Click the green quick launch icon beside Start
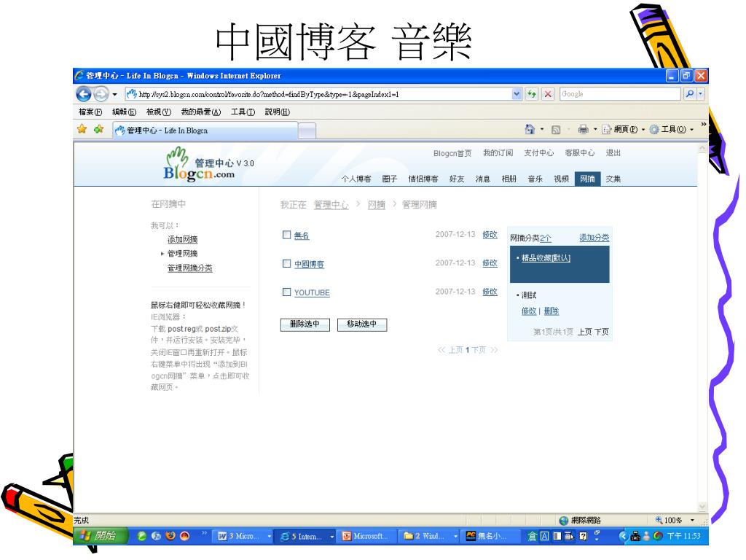The image size is (746, 560). point(141,536)
